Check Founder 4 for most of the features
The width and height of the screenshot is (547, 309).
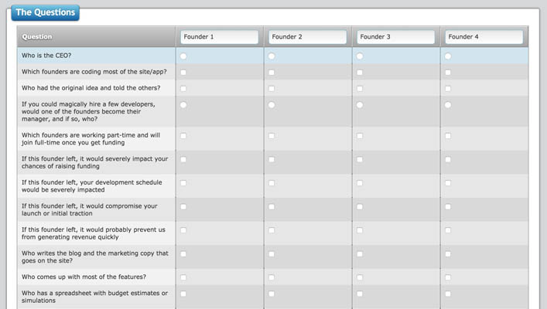[448, 277]
